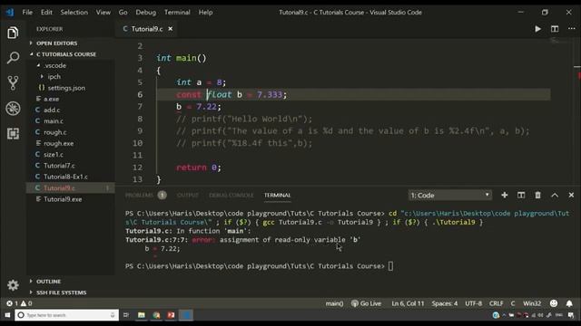581x326 pixels.
Task: Change UTF-8 encoding in status bar
Action: tap(473, 303)
